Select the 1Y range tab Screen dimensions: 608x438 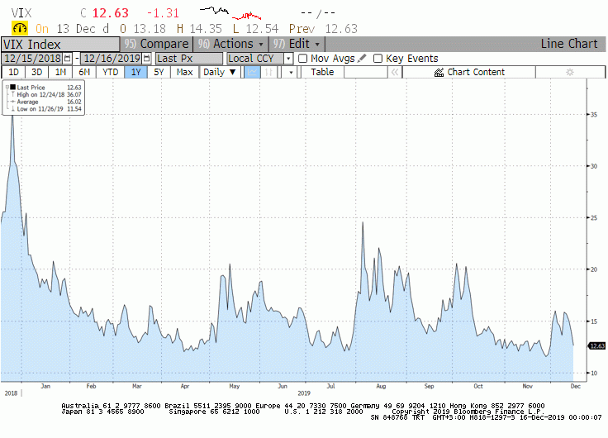135,72
